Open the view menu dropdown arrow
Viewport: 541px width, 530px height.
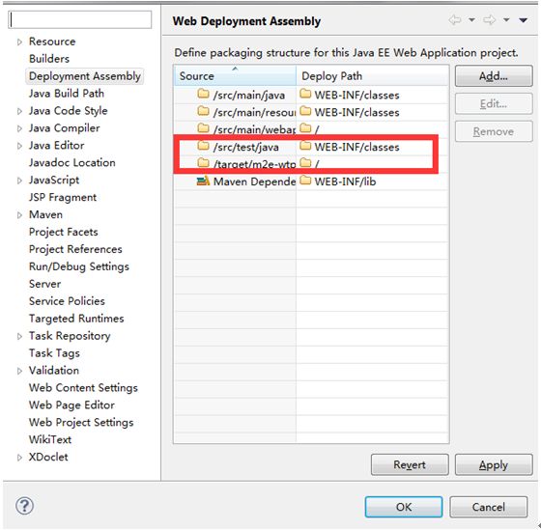pyautogui.click(x=523, y=20)
